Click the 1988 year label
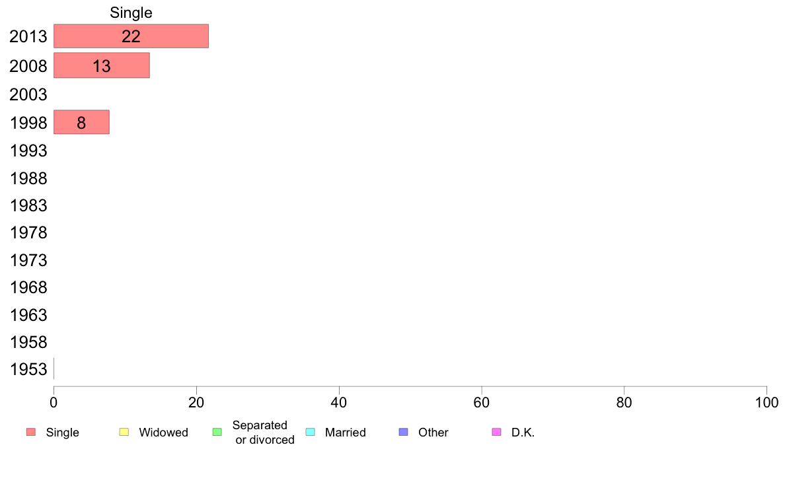The image size is (785, 486). (x=28, y=179)
